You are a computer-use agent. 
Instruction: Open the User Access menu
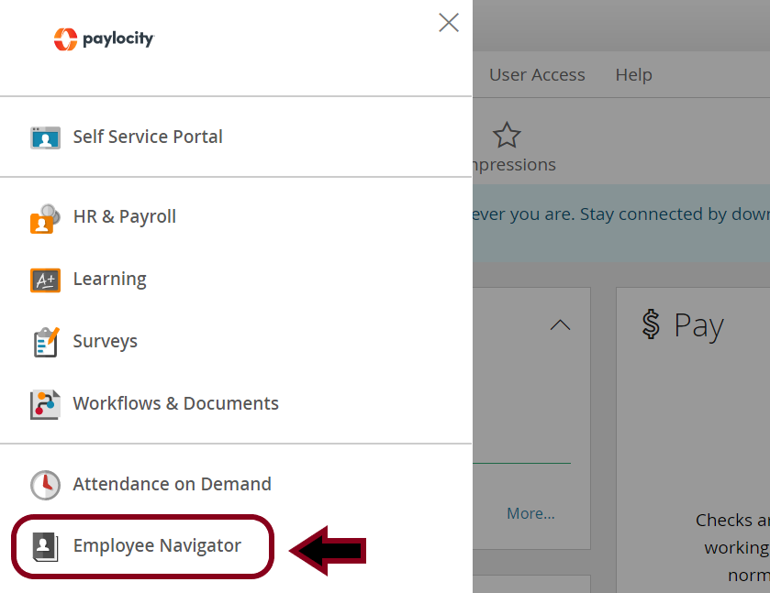[x=537, y=74]
